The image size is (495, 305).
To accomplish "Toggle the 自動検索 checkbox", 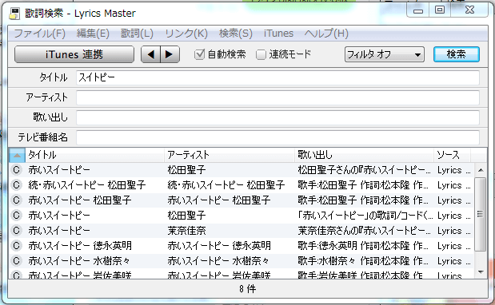I will 199,54.
